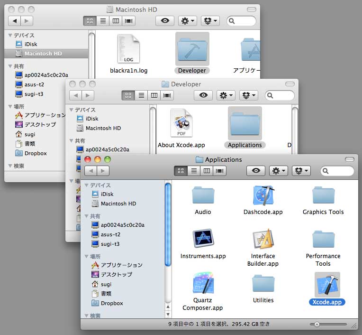Enable Cover Flow view in Applications window

219,171
